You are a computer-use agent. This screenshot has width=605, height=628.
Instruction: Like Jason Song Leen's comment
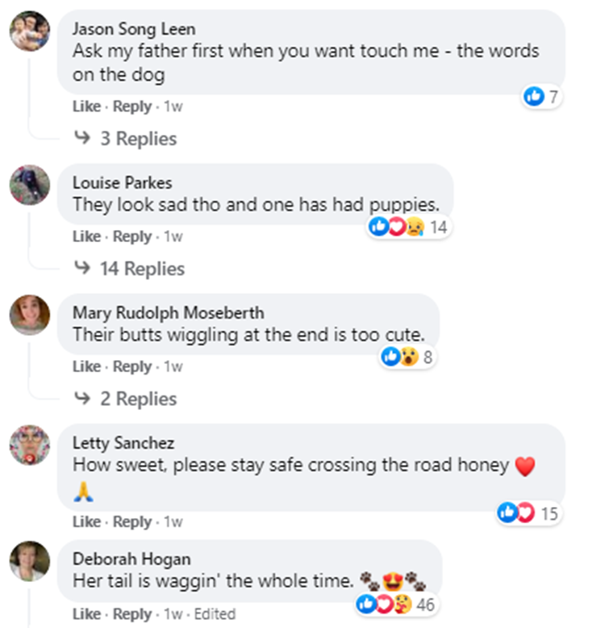pos(86,107)
